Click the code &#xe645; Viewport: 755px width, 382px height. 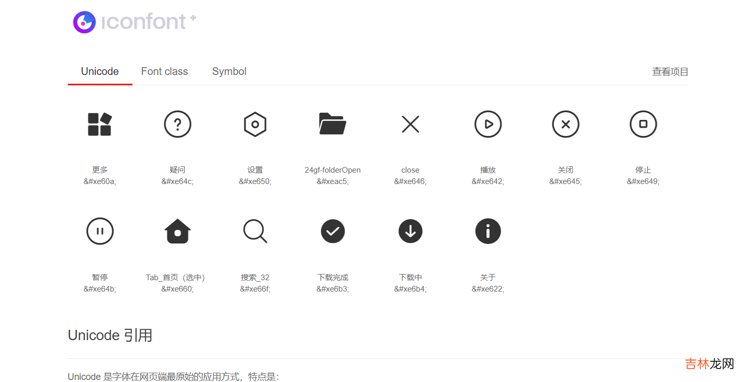(566, 181)
